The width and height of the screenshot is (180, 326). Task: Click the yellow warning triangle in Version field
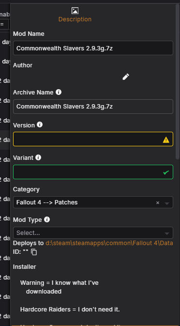click(166, 140)
